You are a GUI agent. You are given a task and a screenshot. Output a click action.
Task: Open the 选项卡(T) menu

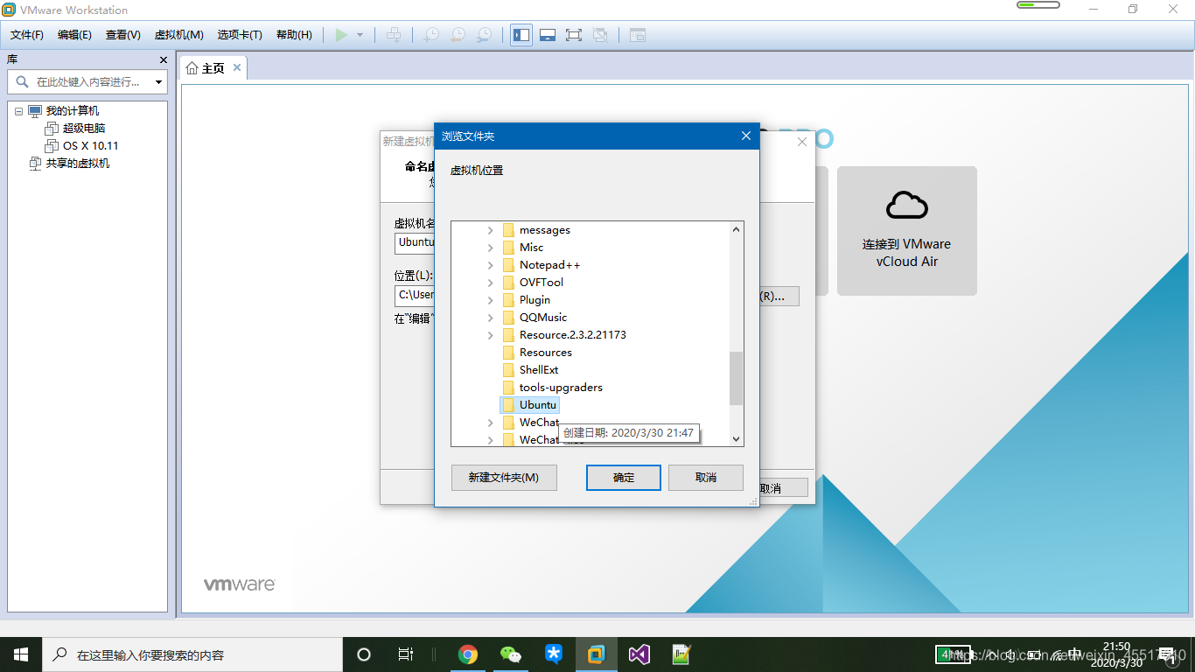pyautogui.click(x=240, y=35)
